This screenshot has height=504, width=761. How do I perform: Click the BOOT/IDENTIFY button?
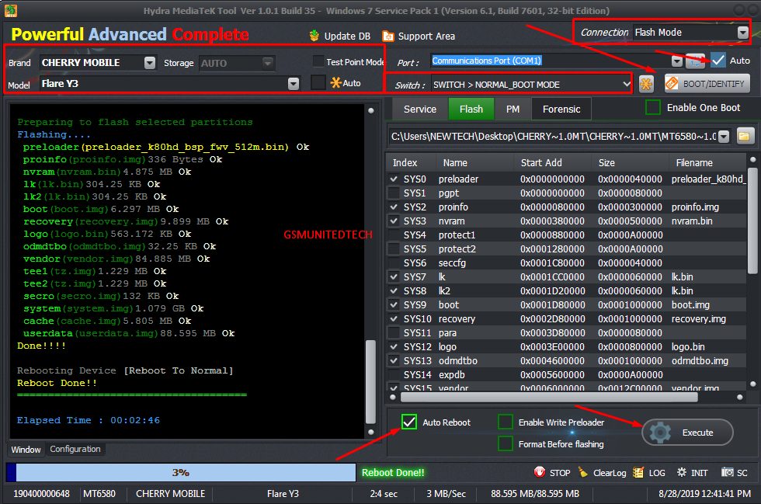[707, 84]
